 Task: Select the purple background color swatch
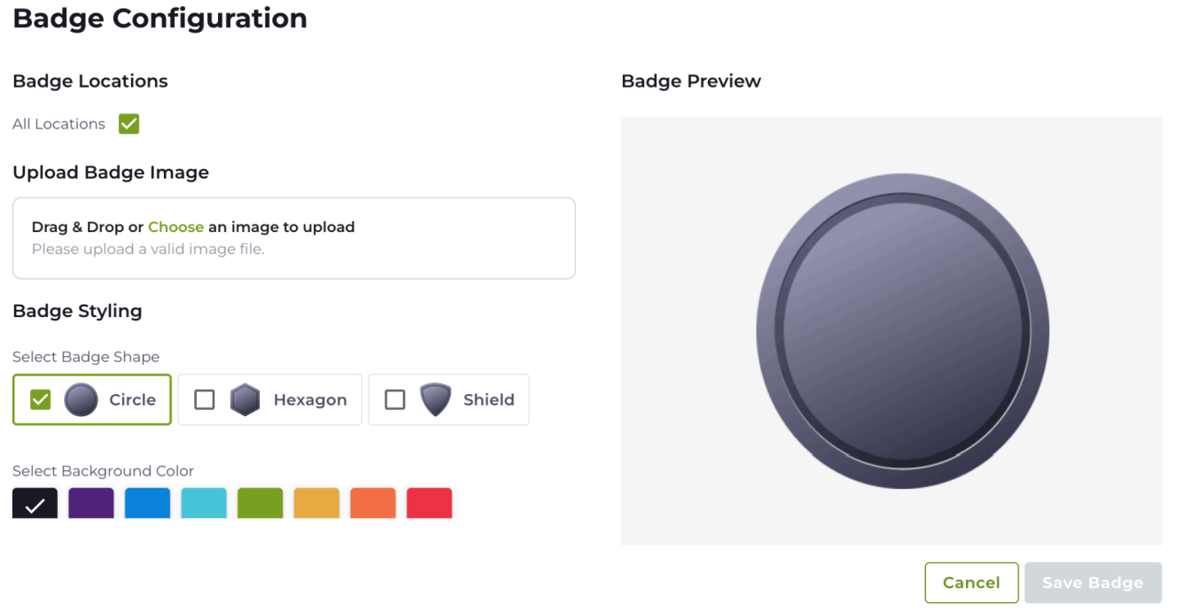(x=91, y=503)
